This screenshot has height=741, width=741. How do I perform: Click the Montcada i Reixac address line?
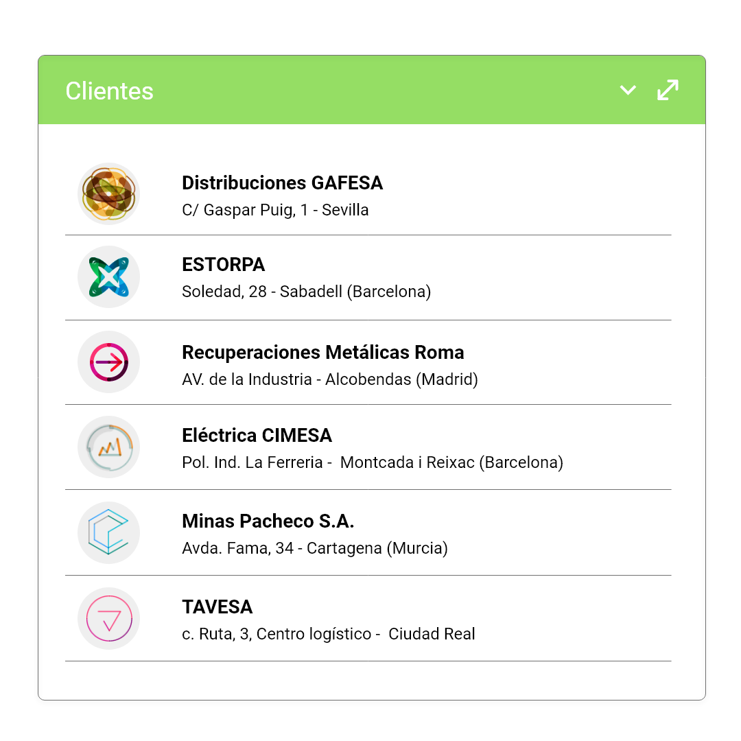373,462
